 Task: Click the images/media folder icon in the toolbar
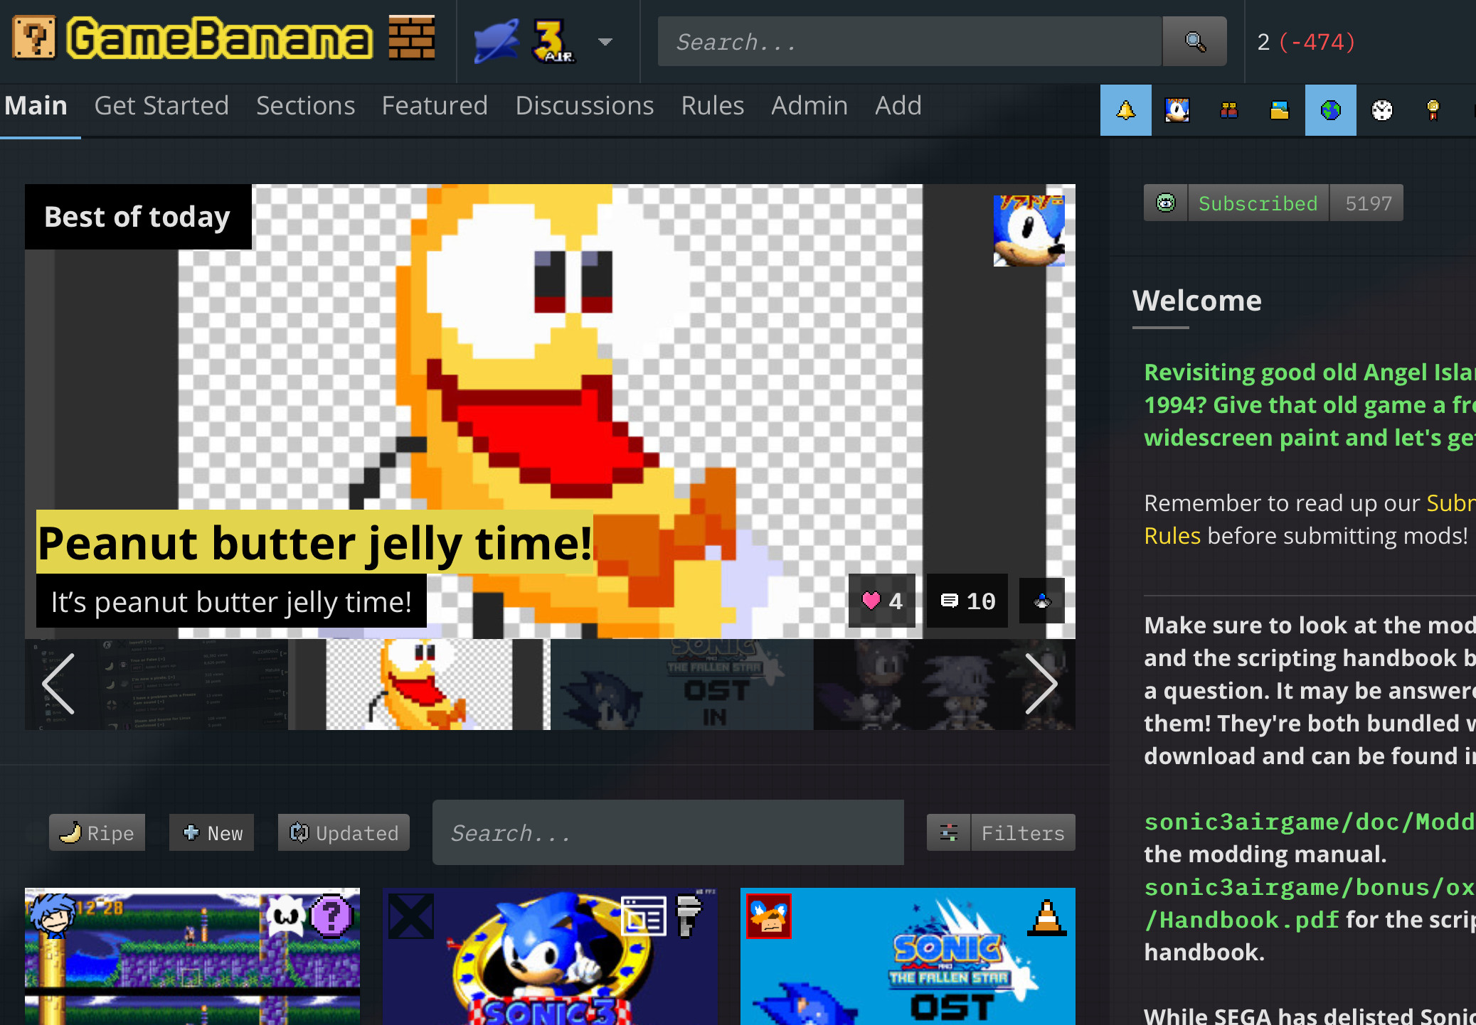click(x=1278, y=109)
